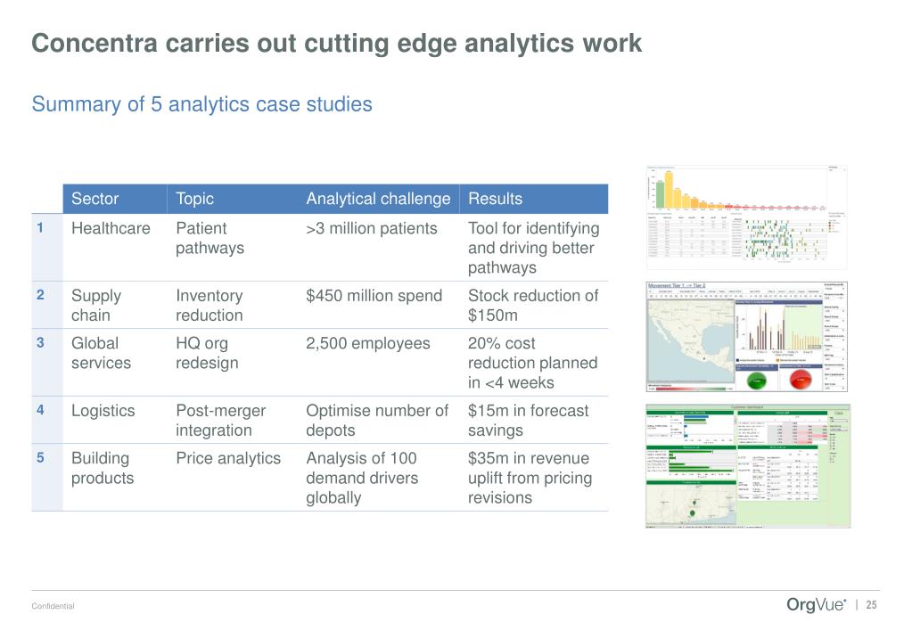Screen dimensions: 912x631
Task: Click the green pie gauge in middle thumbnail
Action: click(756, 381)
